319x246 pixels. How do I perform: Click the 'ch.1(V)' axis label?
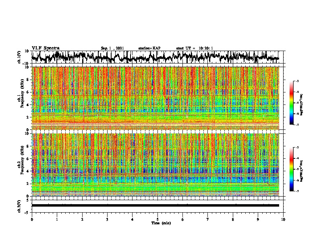[x=19, y=57]
